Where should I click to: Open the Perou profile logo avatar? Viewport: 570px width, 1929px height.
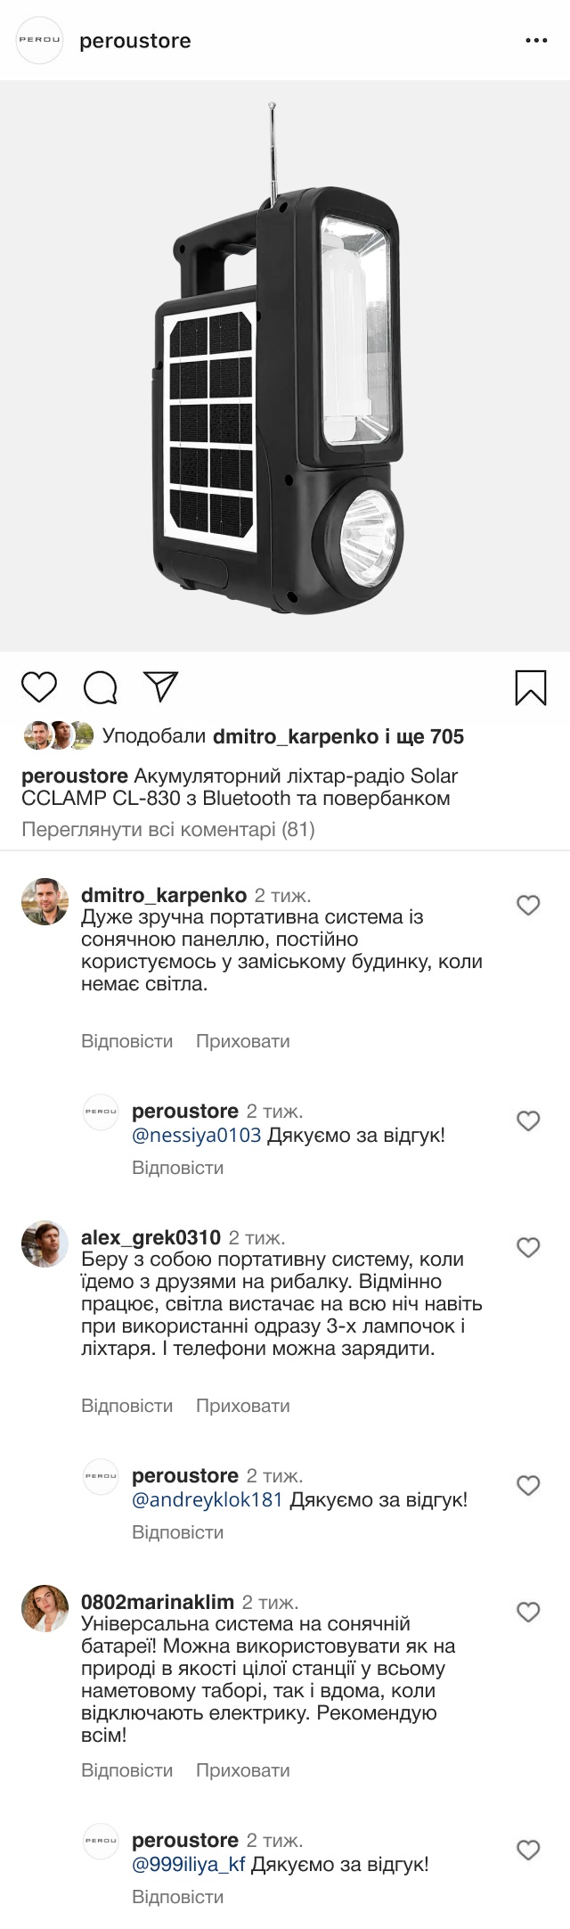(40, 41)
